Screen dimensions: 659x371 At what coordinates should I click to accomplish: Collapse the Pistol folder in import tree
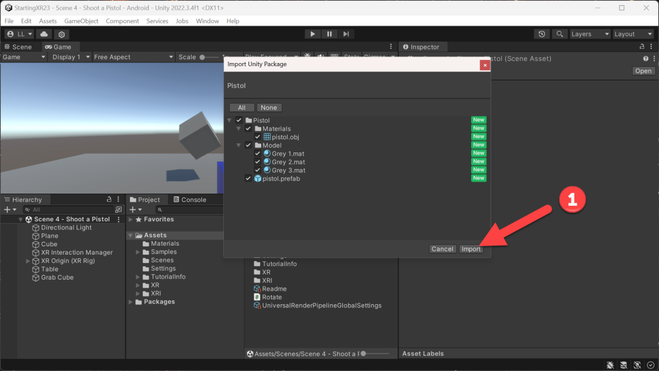point(230,120)
